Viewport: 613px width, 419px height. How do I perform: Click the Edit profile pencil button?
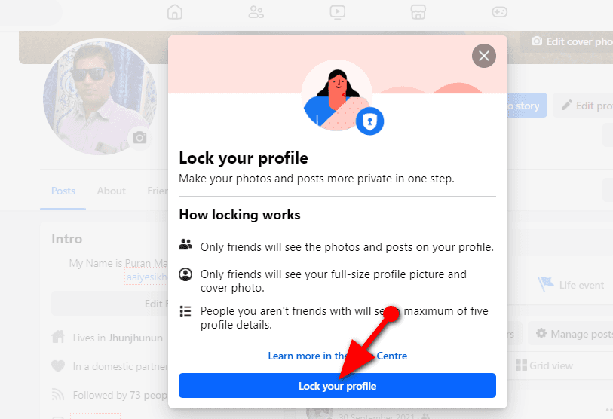click(x=584, y=106)
